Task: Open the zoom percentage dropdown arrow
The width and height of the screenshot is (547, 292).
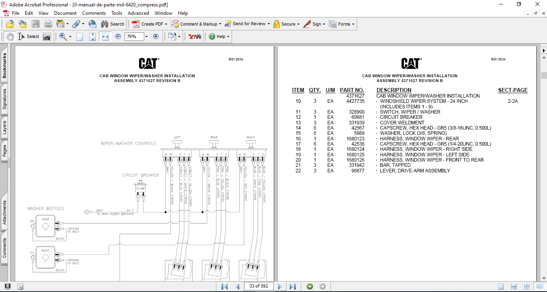Action: tap(146, 37)
